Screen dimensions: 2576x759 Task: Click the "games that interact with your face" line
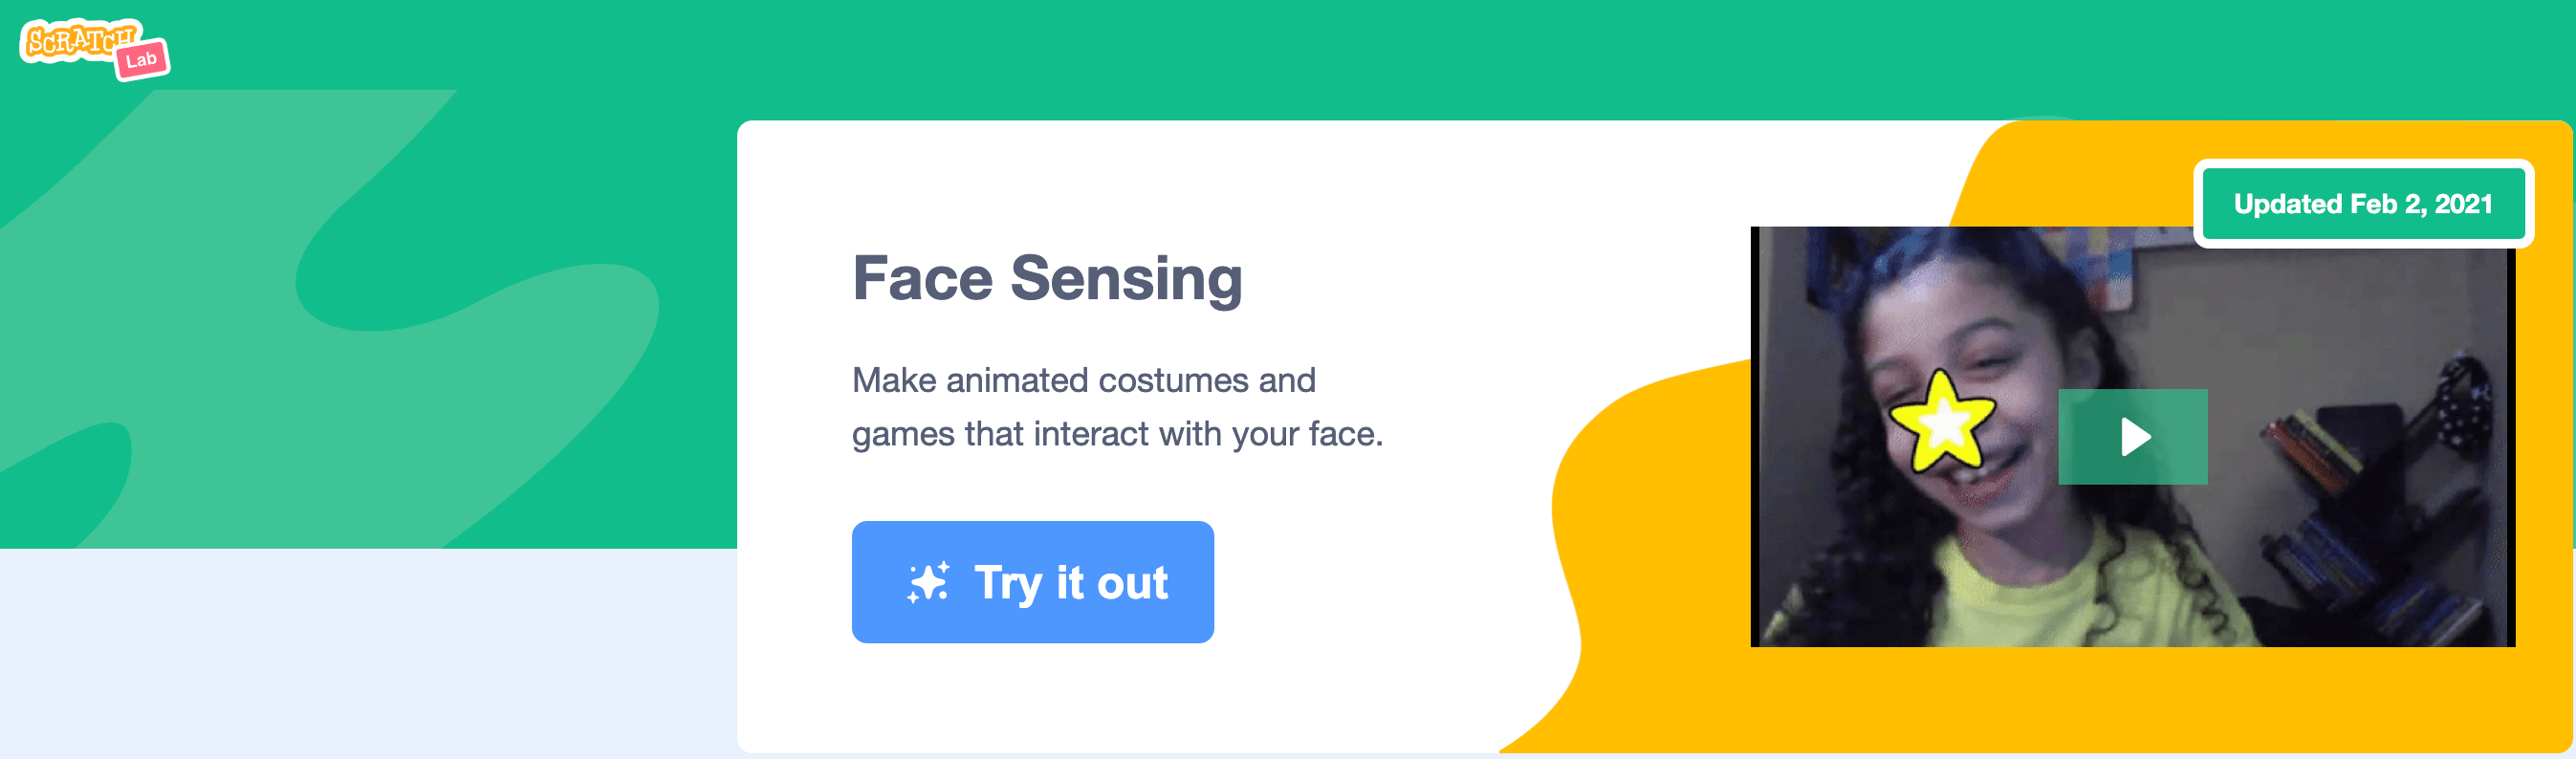(1117, 434)
